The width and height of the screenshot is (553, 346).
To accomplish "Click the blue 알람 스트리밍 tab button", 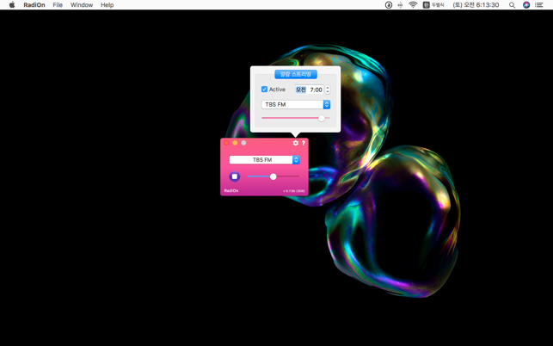I will (x=296, y=74).
